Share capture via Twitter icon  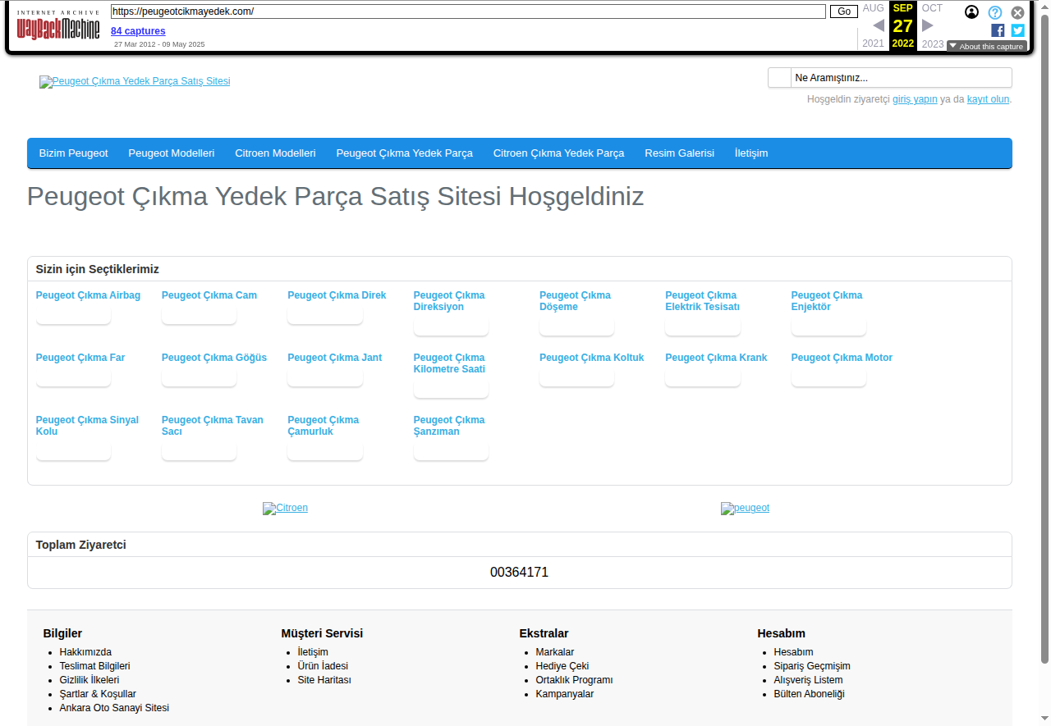tap(1017, 30)
